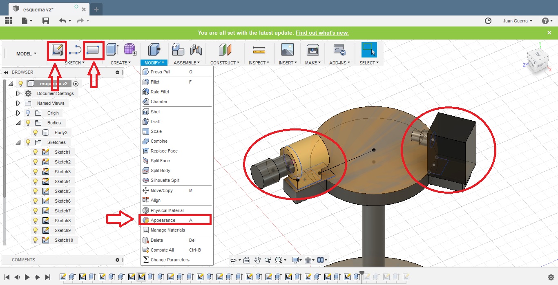Toggle visibility bulb of Sketch1
558x285 pixels.
coord(36,152)
